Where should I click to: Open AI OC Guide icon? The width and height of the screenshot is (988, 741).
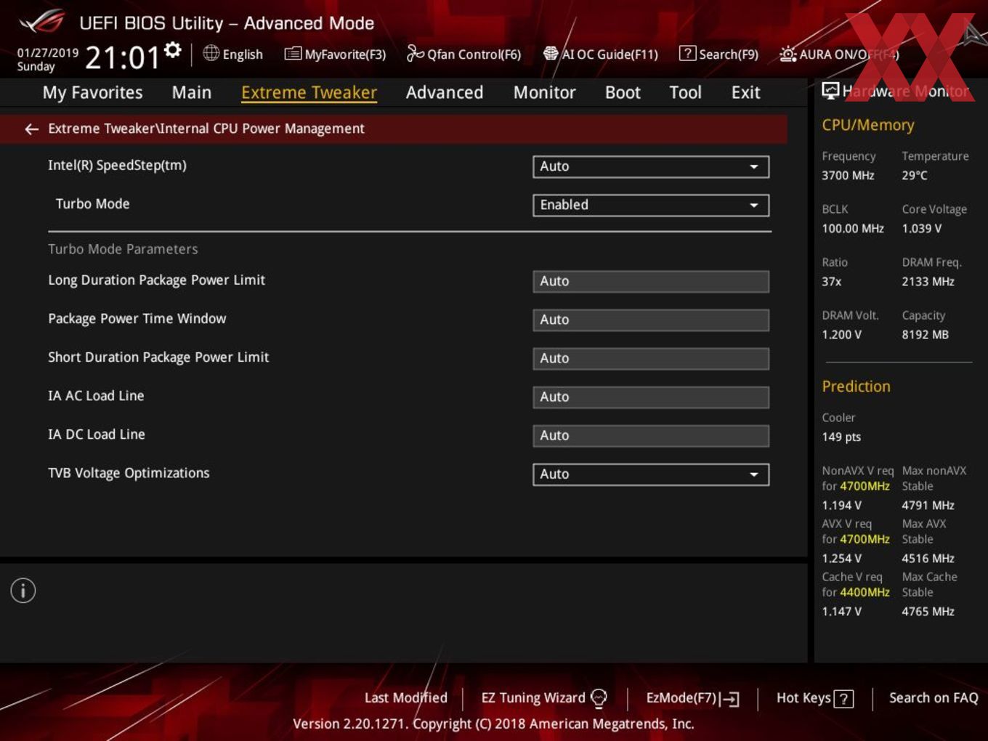(x=551, y=54)
